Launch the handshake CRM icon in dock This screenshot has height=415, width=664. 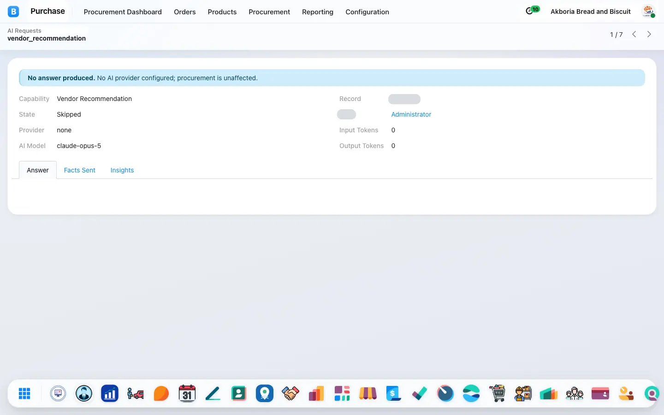[x=290, y=393]
